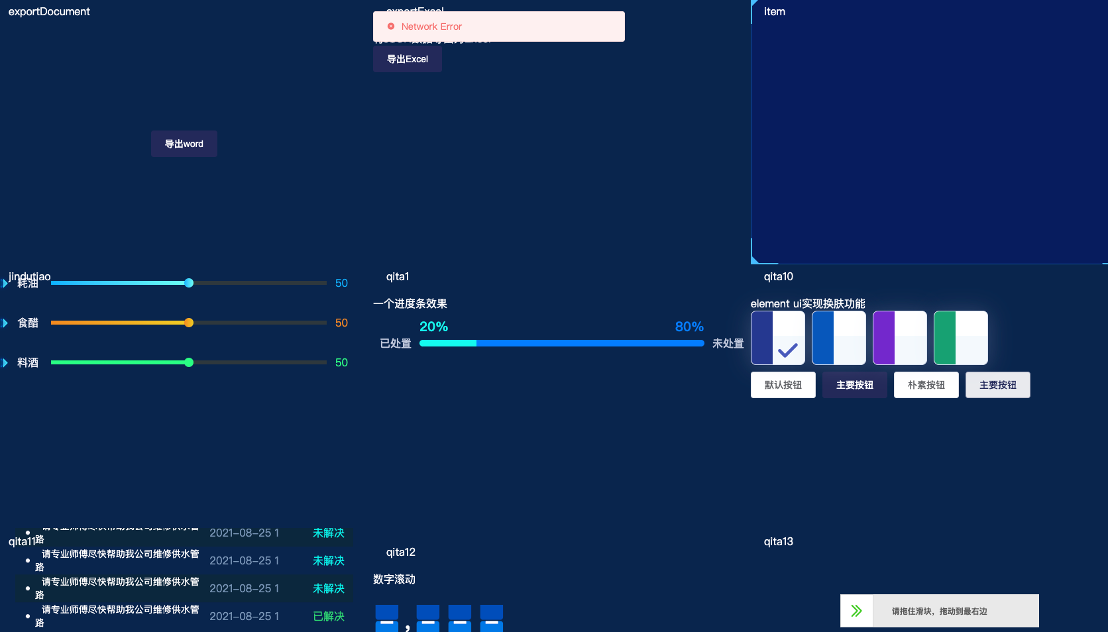Click the 20% progress segment
This screenshot has height=632, width=1108.
click(x=448, y=343)
